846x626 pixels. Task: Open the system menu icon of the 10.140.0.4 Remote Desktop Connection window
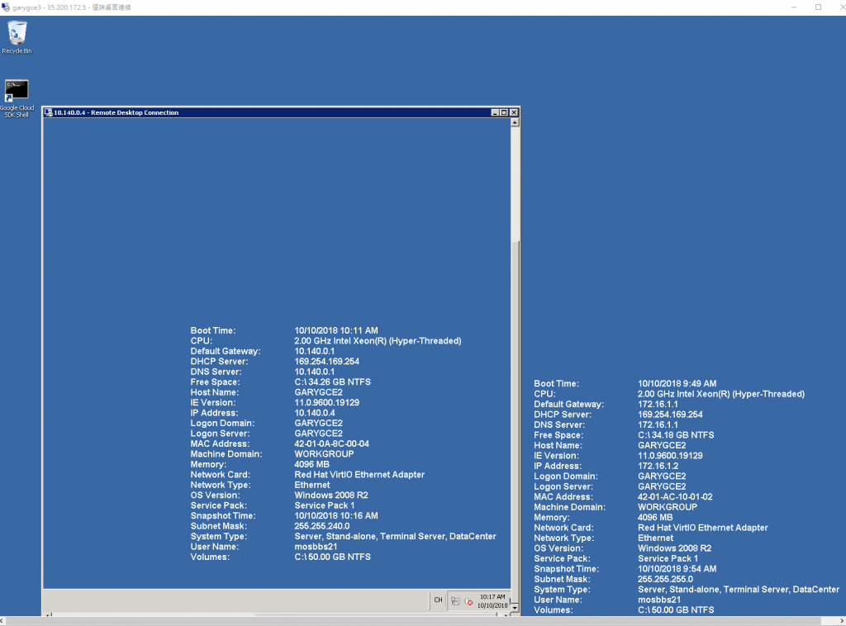tap(49, 112)
